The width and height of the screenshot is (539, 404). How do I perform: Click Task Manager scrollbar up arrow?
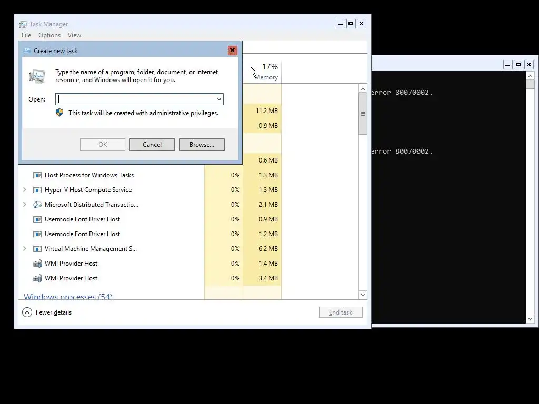coord(363,88)
